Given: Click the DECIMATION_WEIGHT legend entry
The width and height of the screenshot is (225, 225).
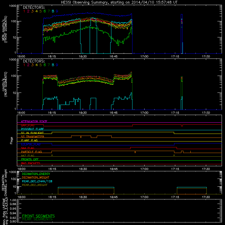Looking at the screenshot, I should tap(36, 177).
